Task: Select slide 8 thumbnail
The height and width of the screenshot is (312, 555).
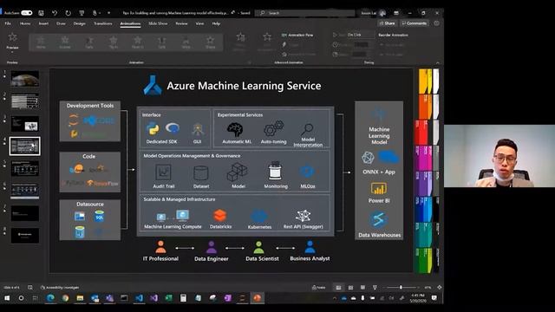Action: pos(25,236)
